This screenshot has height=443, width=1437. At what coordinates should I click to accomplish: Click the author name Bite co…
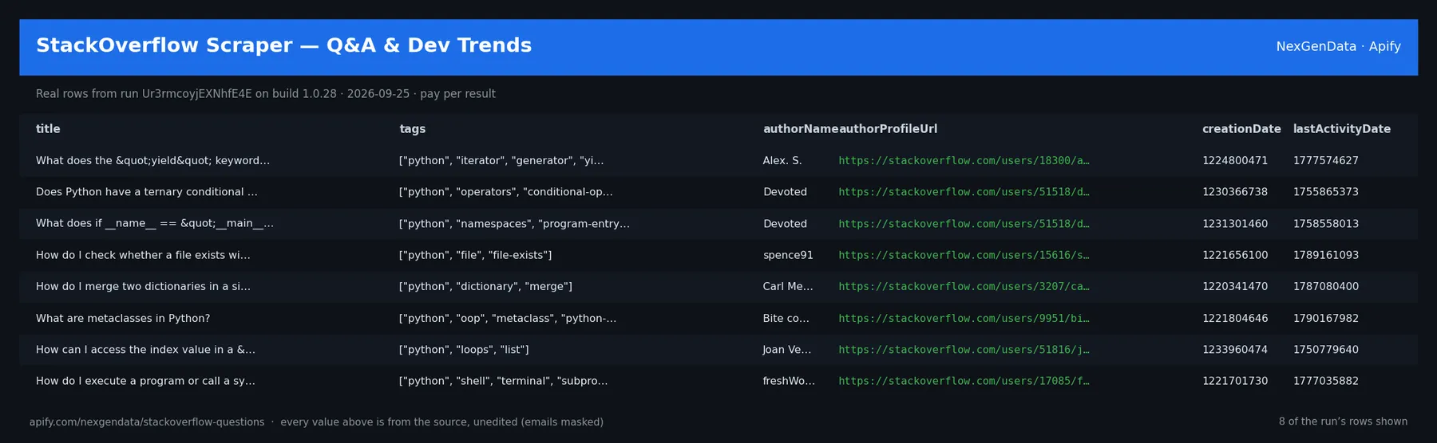click(786, 318)
